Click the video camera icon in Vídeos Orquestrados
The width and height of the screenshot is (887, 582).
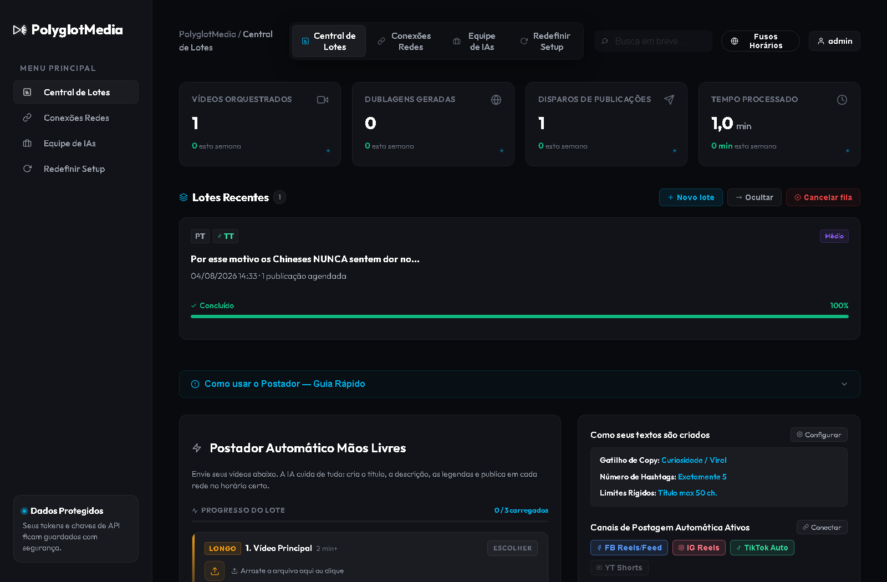tap(323, 100)
